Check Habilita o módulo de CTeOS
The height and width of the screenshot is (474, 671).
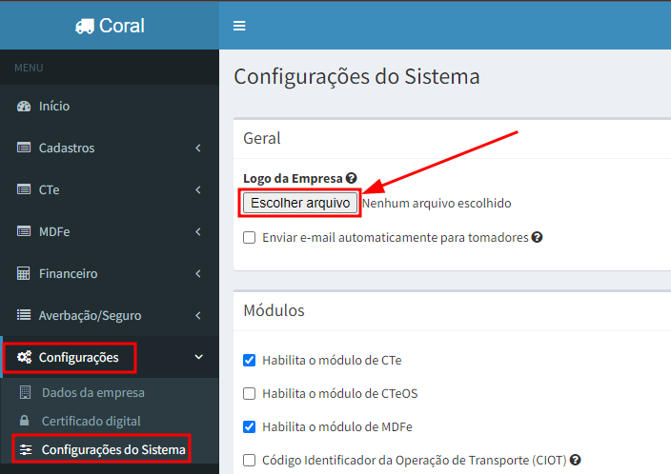click(x=250, y=393)
